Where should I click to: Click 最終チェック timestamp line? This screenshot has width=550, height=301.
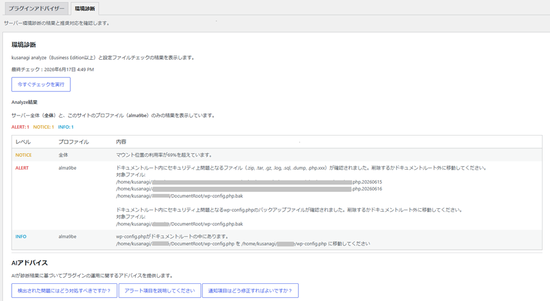point(53,70)
